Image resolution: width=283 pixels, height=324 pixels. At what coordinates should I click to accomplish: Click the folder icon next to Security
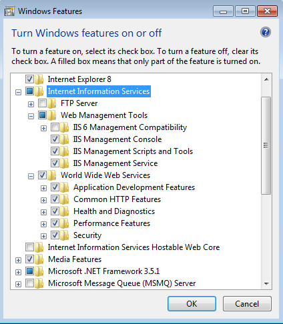click(x=64, y=235)
